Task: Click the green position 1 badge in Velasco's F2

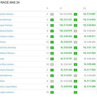Action: 76,14
